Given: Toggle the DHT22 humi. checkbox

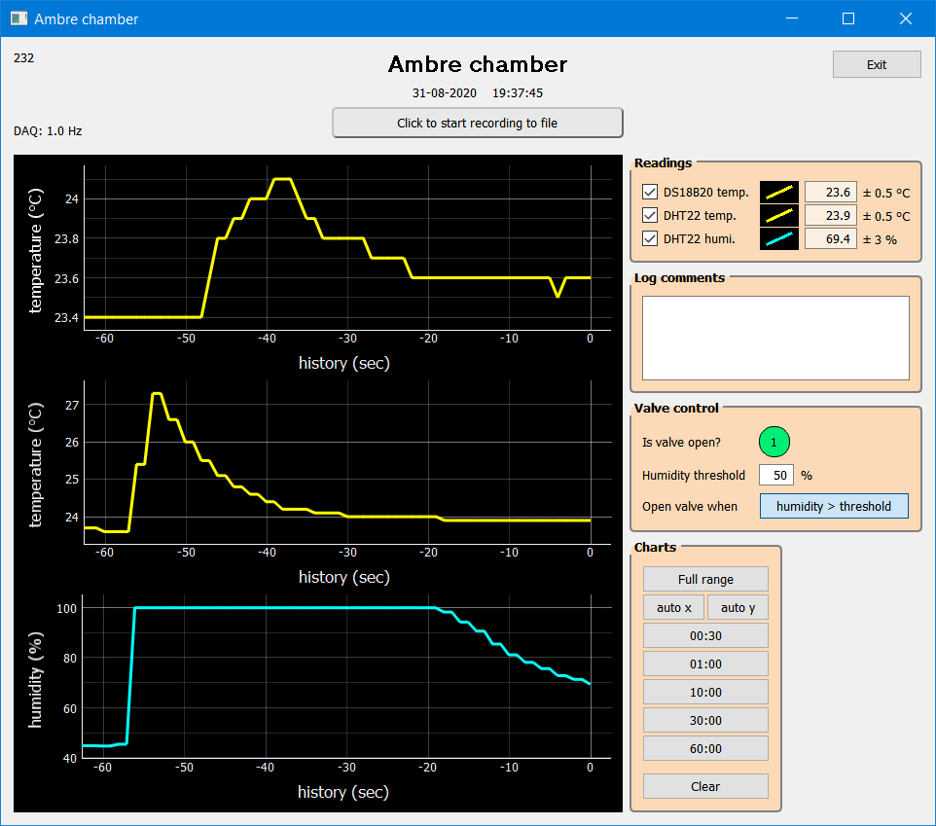Looking at the screenshot, I should [650, 238].
